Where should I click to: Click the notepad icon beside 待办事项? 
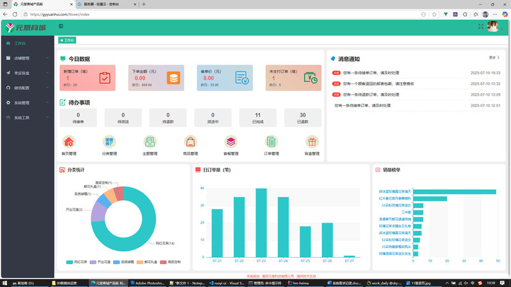tap(63, 103)
